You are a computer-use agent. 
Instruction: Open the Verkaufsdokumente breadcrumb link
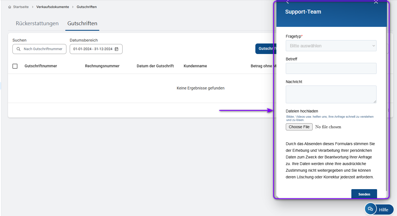(53, 7)
